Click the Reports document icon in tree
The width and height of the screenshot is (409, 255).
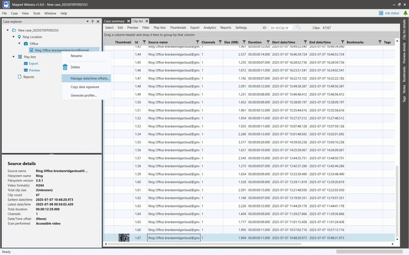pos(20,77)
